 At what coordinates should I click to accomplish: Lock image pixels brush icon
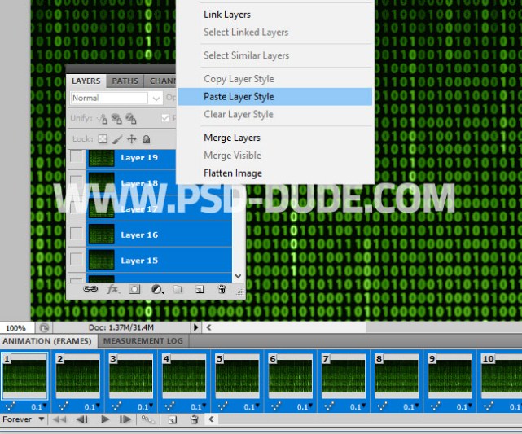coord(116,139)
